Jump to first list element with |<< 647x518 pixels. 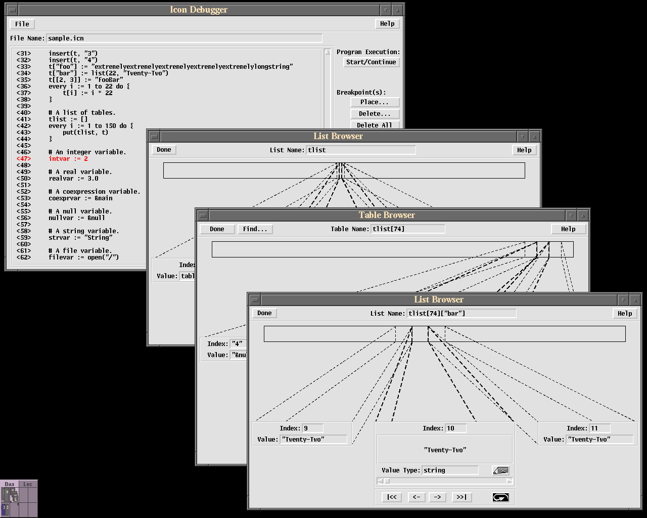point(392,497)
